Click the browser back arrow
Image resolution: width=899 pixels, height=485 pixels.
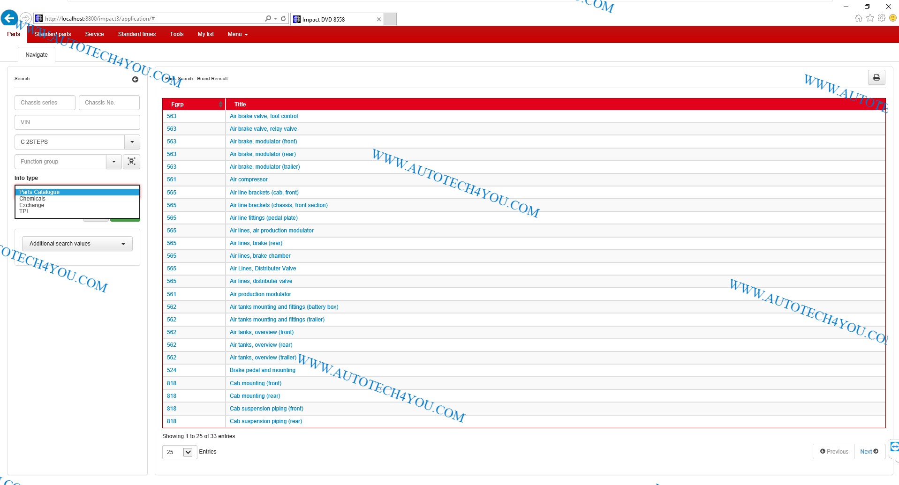click(x=9, y=19)
